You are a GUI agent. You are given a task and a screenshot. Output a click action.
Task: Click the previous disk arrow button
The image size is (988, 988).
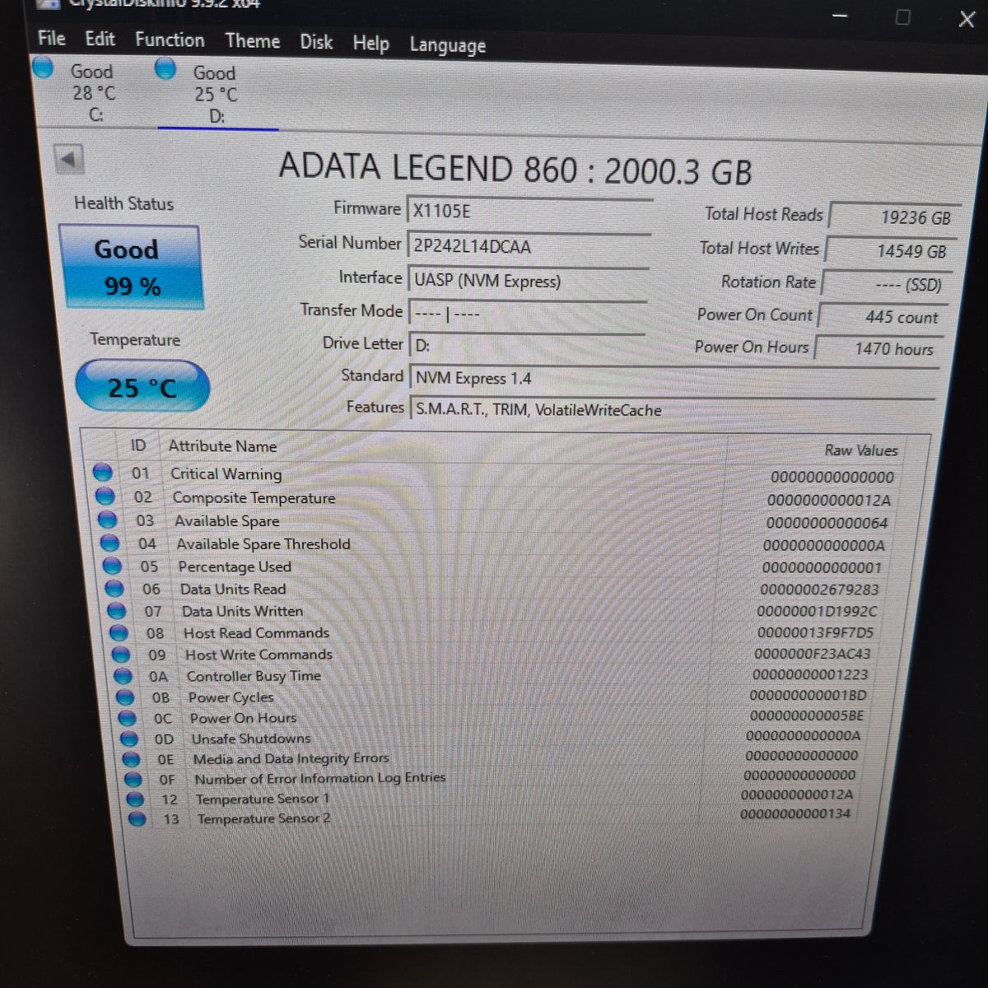pos(69,159)
